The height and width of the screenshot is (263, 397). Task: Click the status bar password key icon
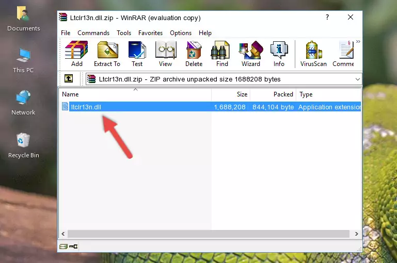point(73,246)
